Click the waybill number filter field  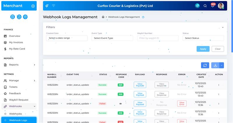[158, 38]
